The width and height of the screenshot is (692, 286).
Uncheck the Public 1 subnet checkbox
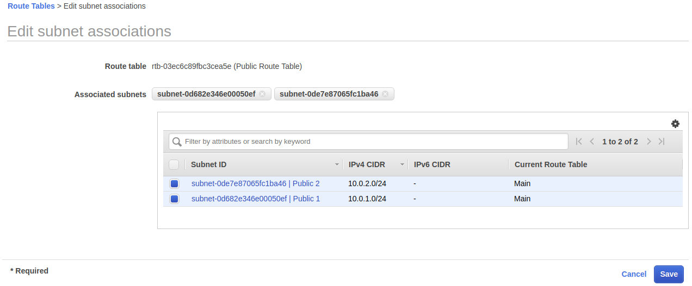(174, 199)
